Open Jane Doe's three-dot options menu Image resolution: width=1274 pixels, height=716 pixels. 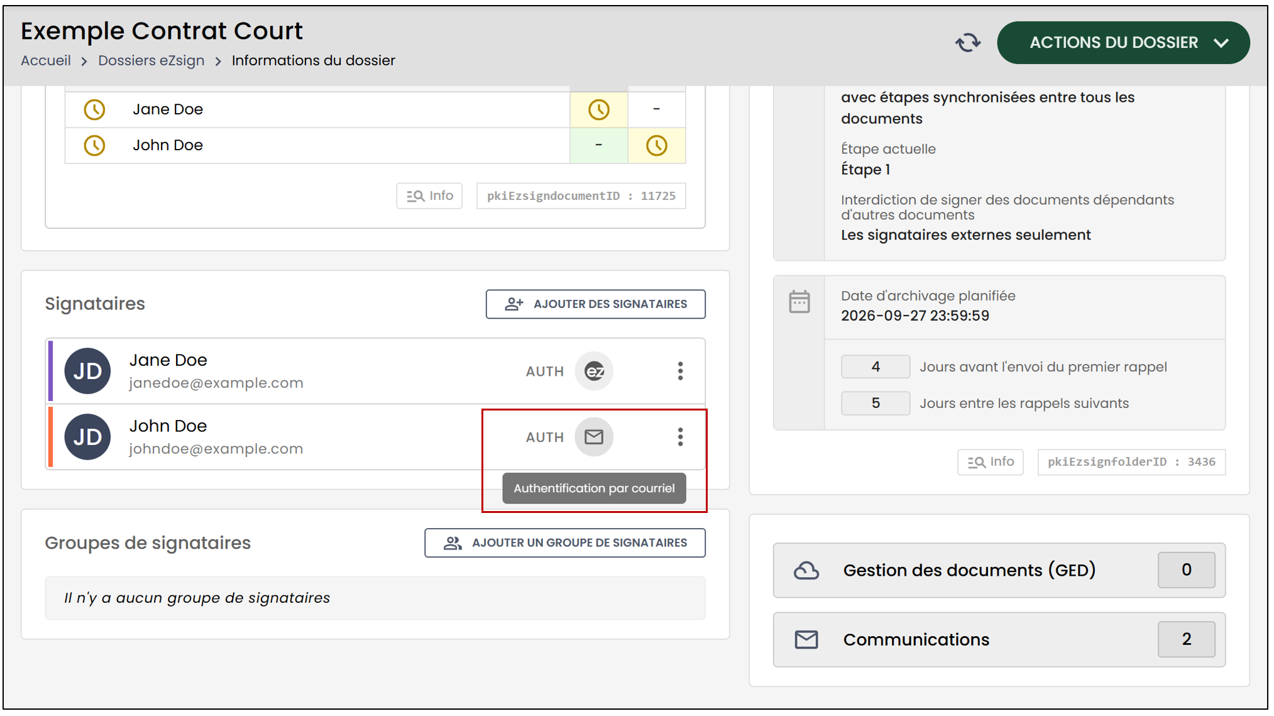pos(680,372)
